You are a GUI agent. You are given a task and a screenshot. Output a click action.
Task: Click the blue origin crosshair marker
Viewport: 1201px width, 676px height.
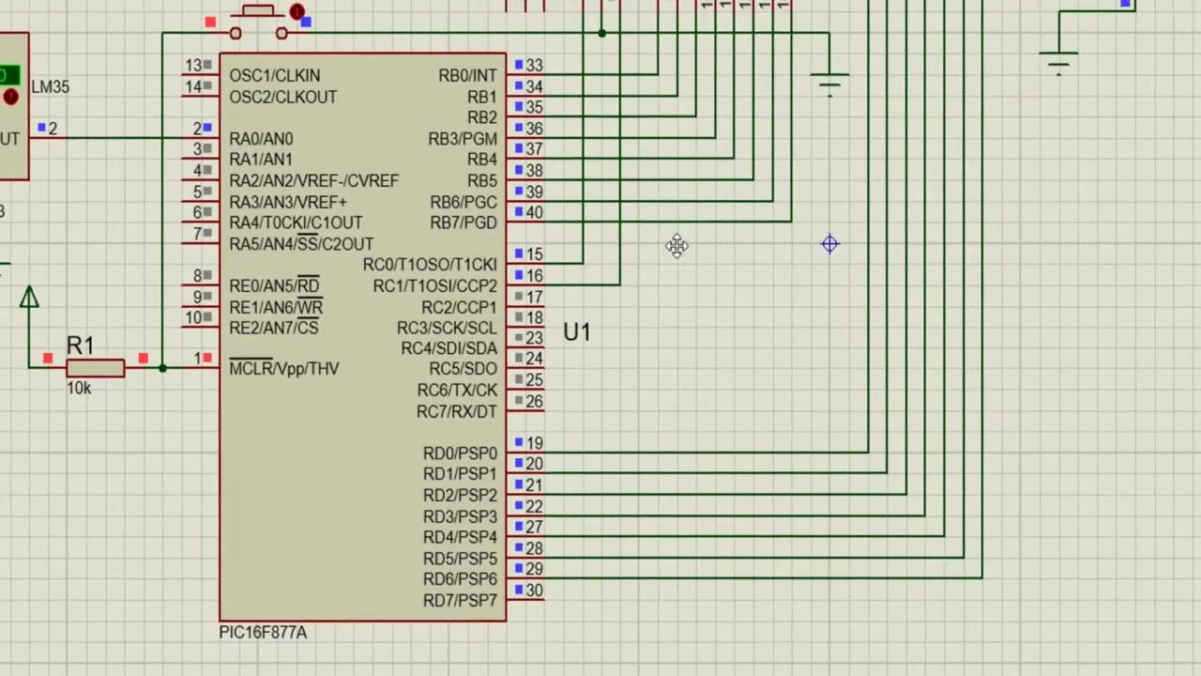pos(829,245)
